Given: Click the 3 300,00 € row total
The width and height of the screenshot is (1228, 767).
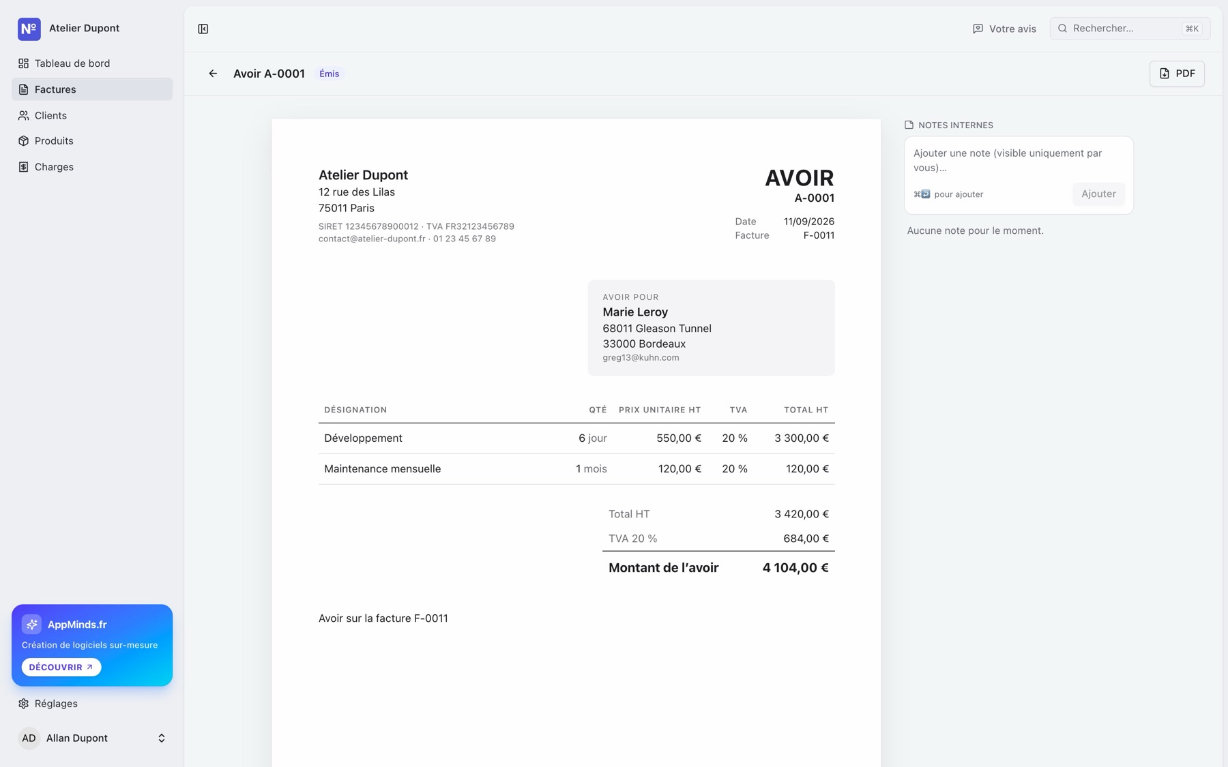Looking at the screenshot, I should point(802,438).
